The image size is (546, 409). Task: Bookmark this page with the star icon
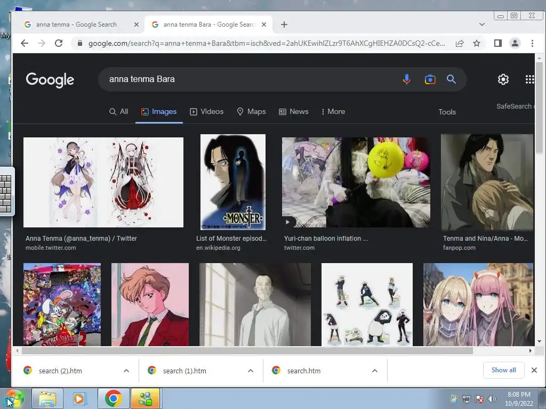coord(477,43)
